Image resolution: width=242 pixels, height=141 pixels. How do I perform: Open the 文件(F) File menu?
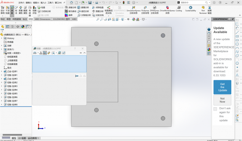(x=21, y=2)
